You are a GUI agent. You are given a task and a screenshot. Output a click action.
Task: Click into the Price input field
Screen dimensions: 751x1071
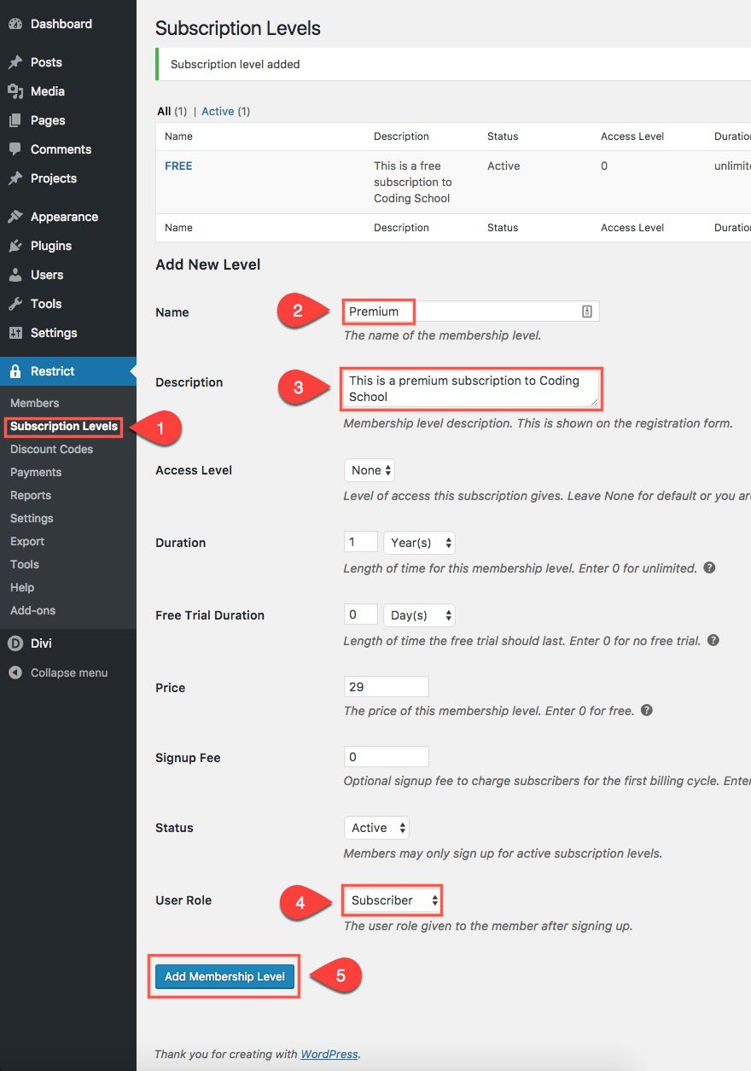pyautogui.click(x=386, y=686)
